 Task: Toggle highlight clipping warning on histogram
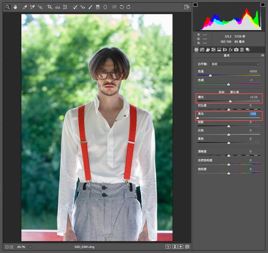tap(263, 5)
